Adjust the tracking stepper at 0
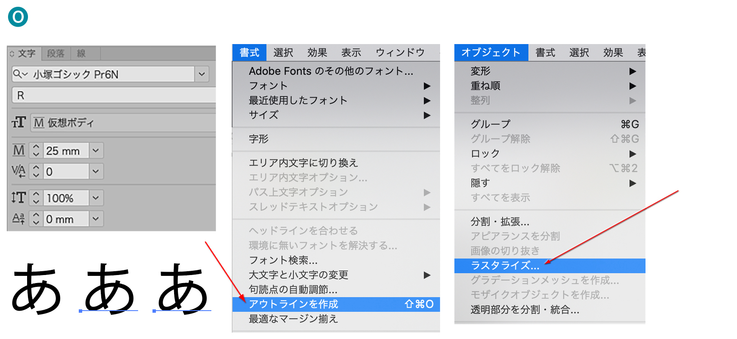This screenshot has width=737, height=339. [x=36, y=171]
